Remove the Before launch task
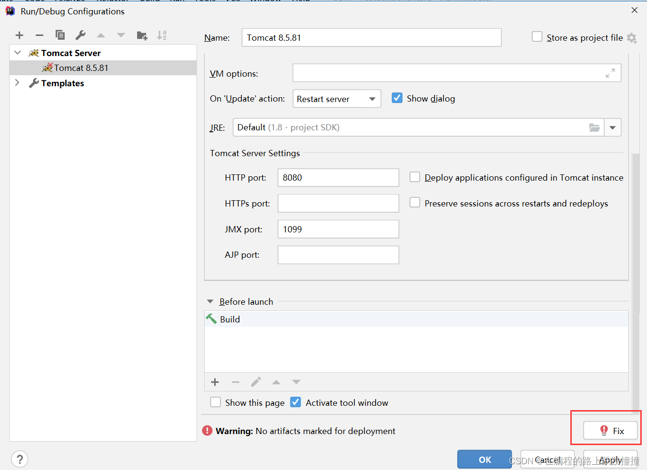 click(235, 382)
